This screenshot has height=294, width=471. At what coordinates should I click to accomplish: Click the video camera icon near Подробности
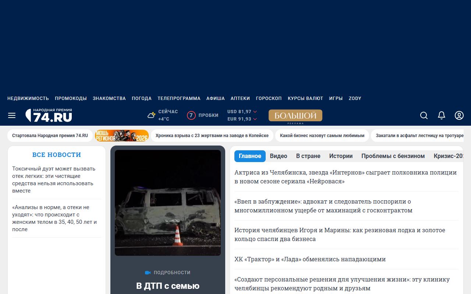tap(148, 273)
